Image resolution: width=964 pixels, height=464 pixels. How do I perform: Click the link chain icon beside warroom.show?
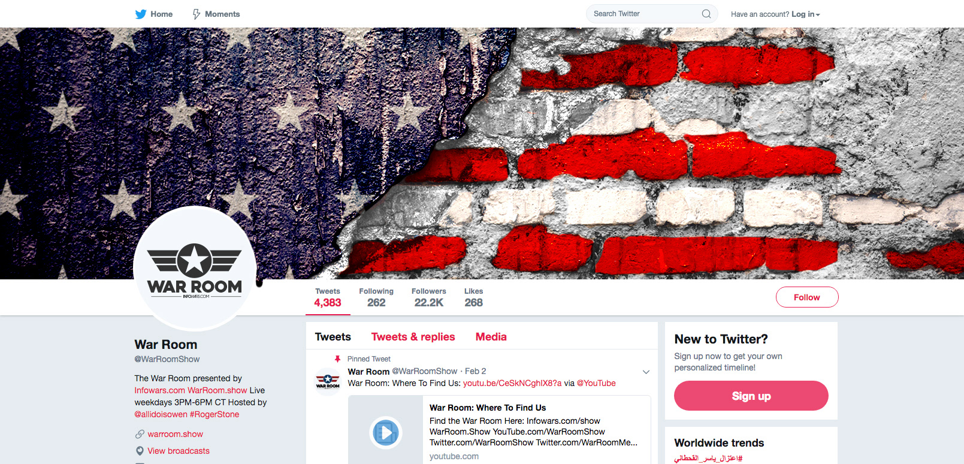[140, 434]
